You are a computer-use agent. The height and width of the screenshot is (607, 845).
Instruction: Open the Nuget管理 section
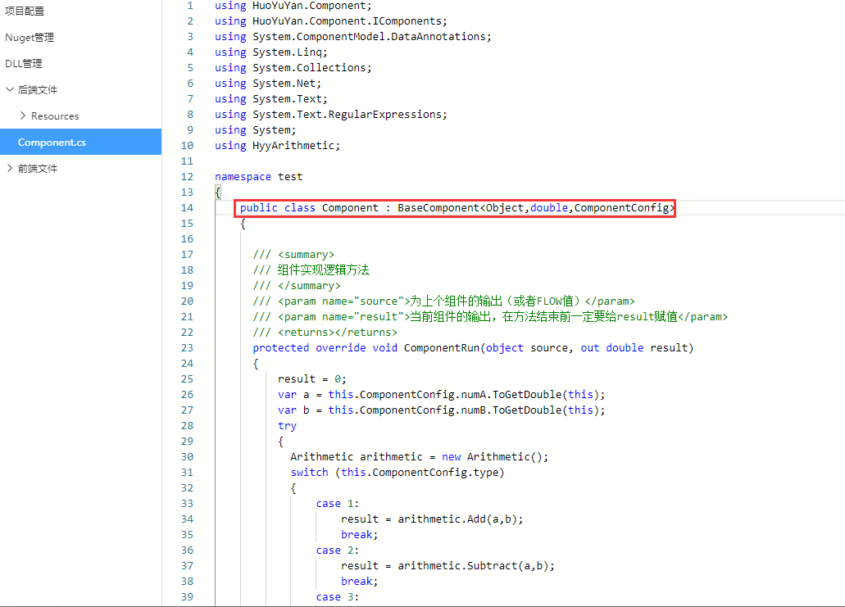click(x=30, y=38)
